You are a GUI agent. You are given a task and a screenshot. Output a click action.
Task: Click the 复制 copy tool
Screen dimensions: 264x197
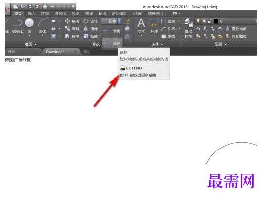pos(72,29)
